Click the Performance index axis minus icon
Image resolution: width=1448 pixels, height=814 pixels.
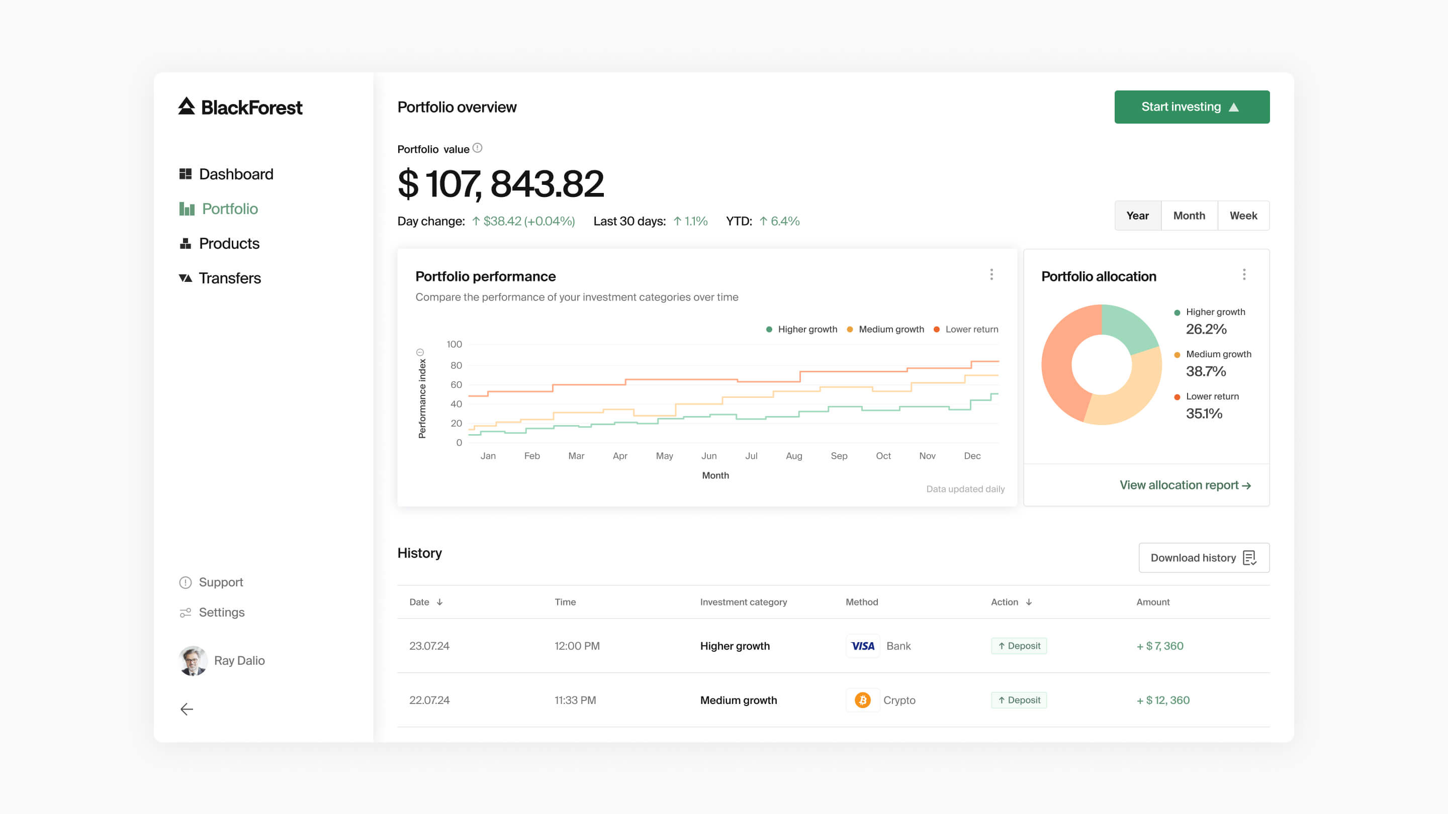420,352
